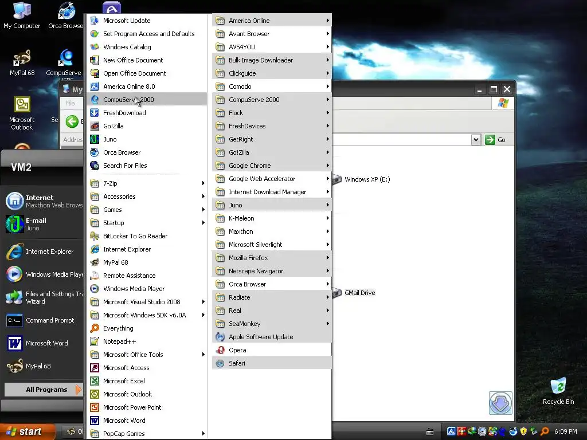
Task: Click the orange magnifier tray icon
Action: 545,431
